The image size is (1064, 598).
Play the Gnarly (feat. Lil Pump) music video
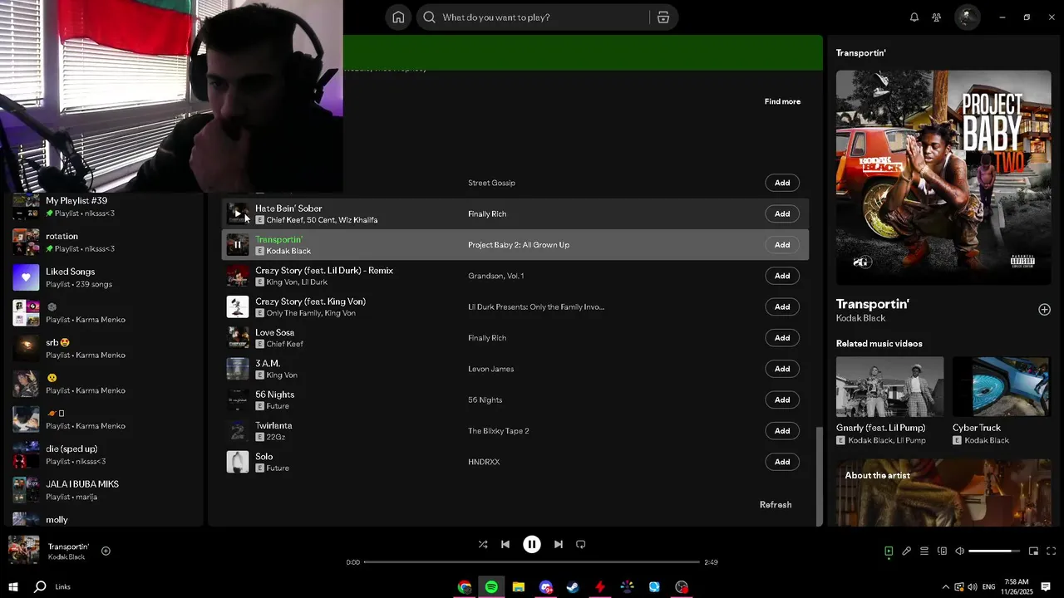pyautogui.click(x=889, y=386)
